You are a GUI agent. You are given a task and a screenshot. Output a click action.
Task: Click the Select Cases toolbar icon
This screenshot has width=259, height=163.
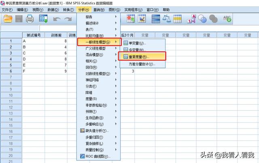pos(177,19)
